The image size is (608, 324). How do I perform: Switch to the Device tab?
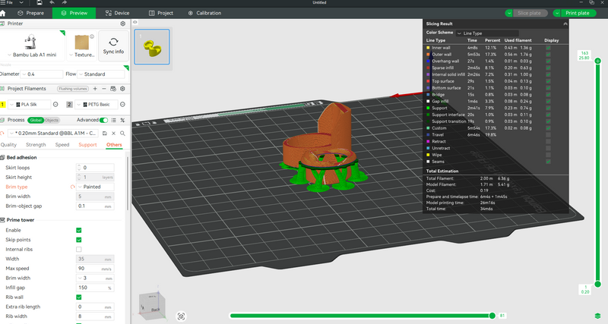(118, 13)
